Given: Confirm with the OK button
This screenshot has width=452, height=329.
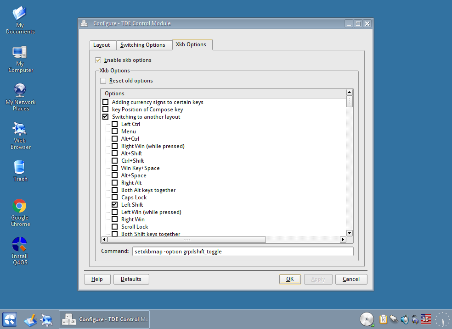Looking at the screenshot, I should (x=290, y=279).
